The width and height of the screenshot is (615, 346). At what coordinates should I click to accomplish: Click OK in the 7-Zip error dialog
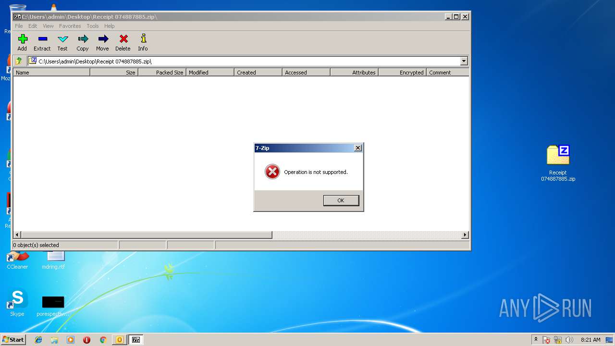(341, 200)
